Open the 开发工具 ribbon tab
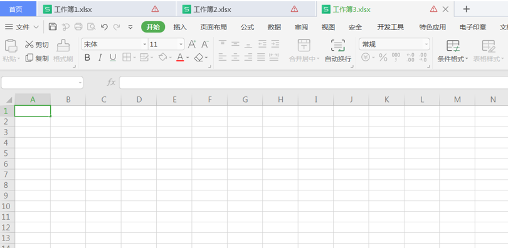The image size is (508, 248). (390, 27)
